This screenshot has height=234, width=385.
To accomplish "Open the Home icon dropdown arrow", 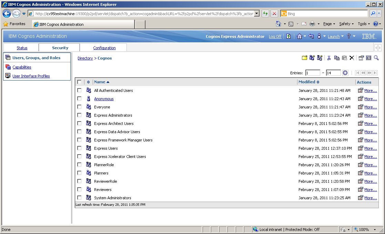I will click(x=305, y=36).
